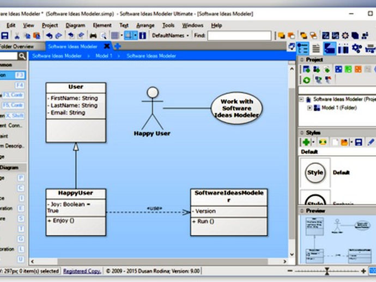Click the Cut scissors icon
This screenshot has height=282, width=376.
click(x=17, y=36)
